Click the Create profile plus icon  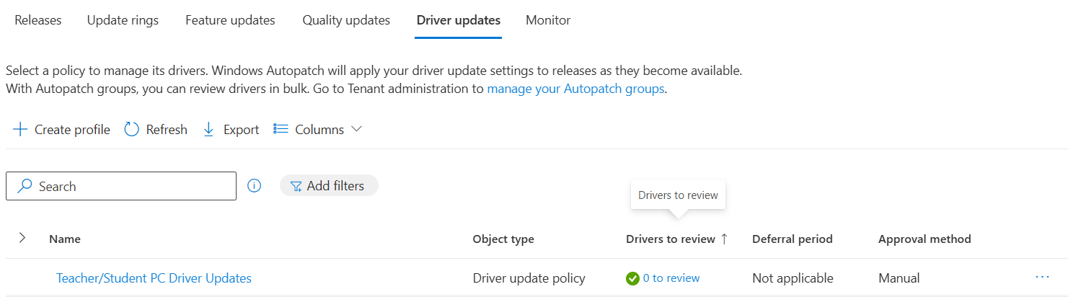[x=20, y=130]
